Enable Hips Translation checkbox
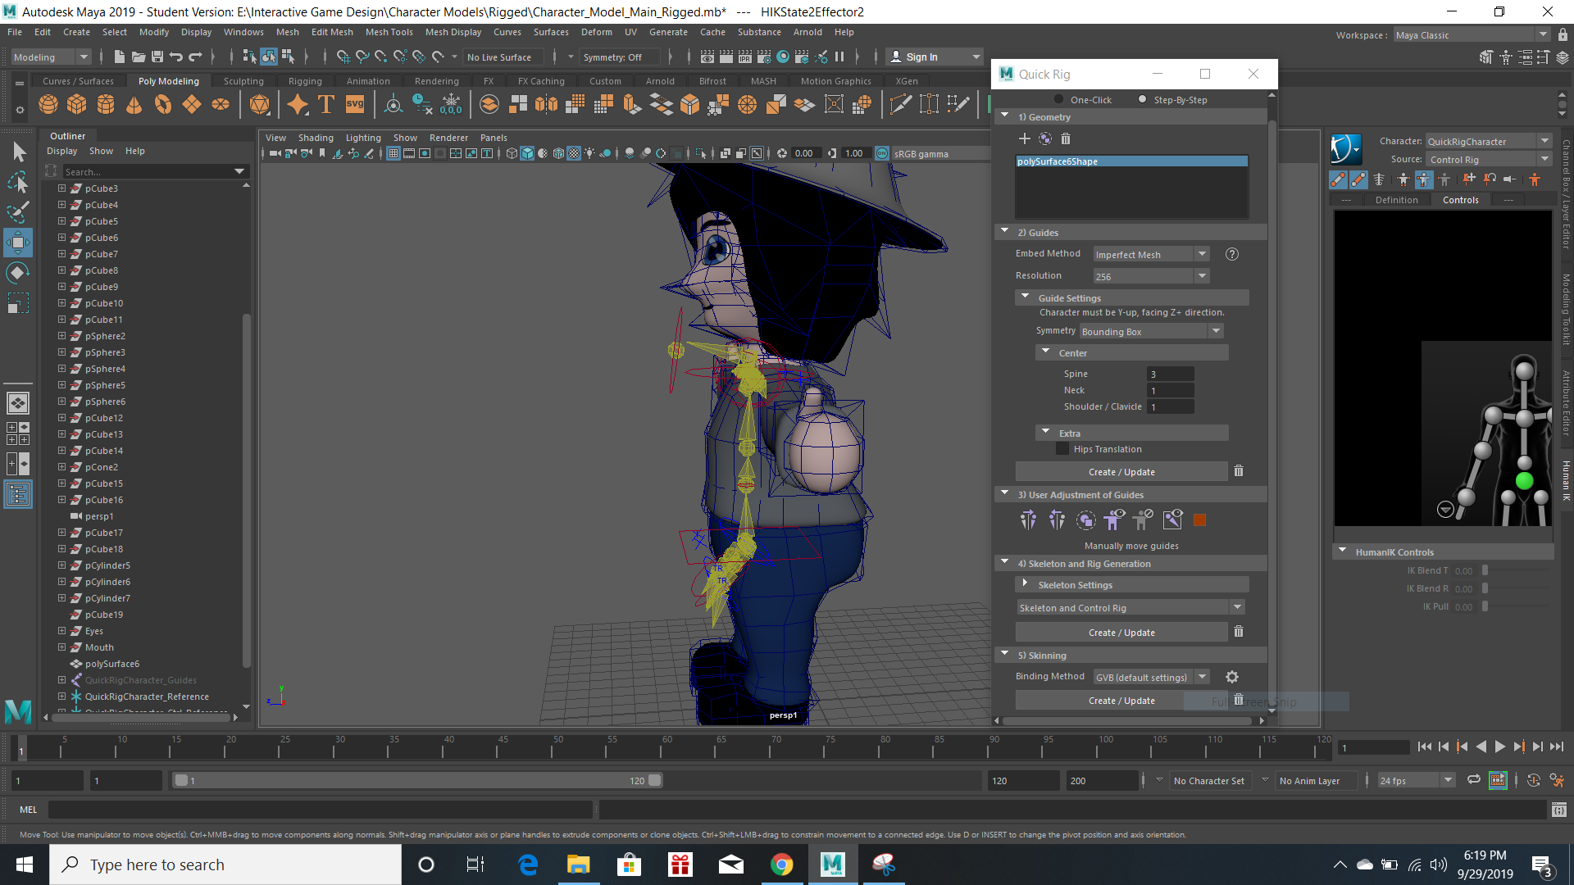The height and width of the screenshot is (885, 1574). click(1062, 449)
